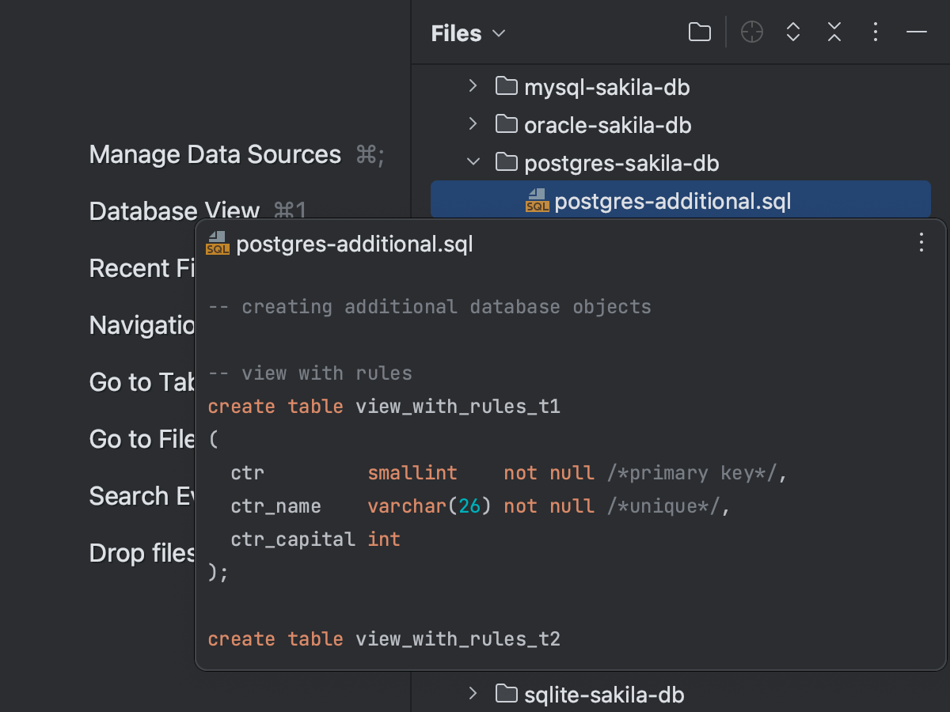This screenshot has height=712, width=950.
Task: Select postgres-additional.sql in the file tree
Action: point(672,202)
